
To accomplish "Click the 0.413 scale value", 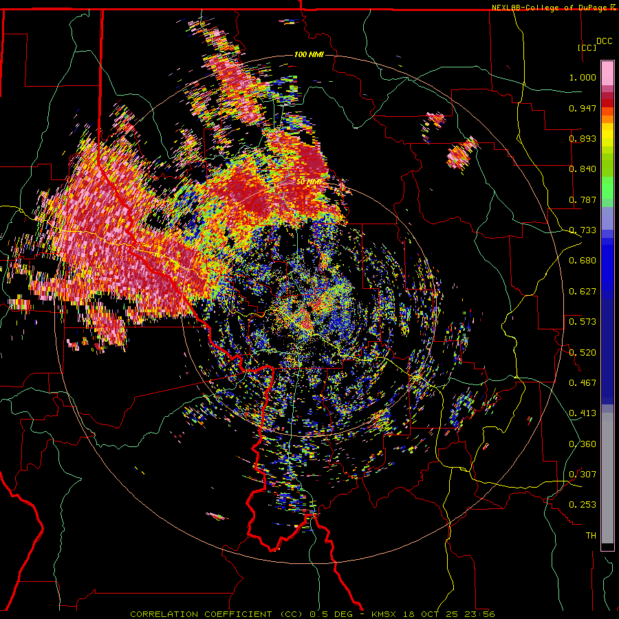I will point(583,413).
